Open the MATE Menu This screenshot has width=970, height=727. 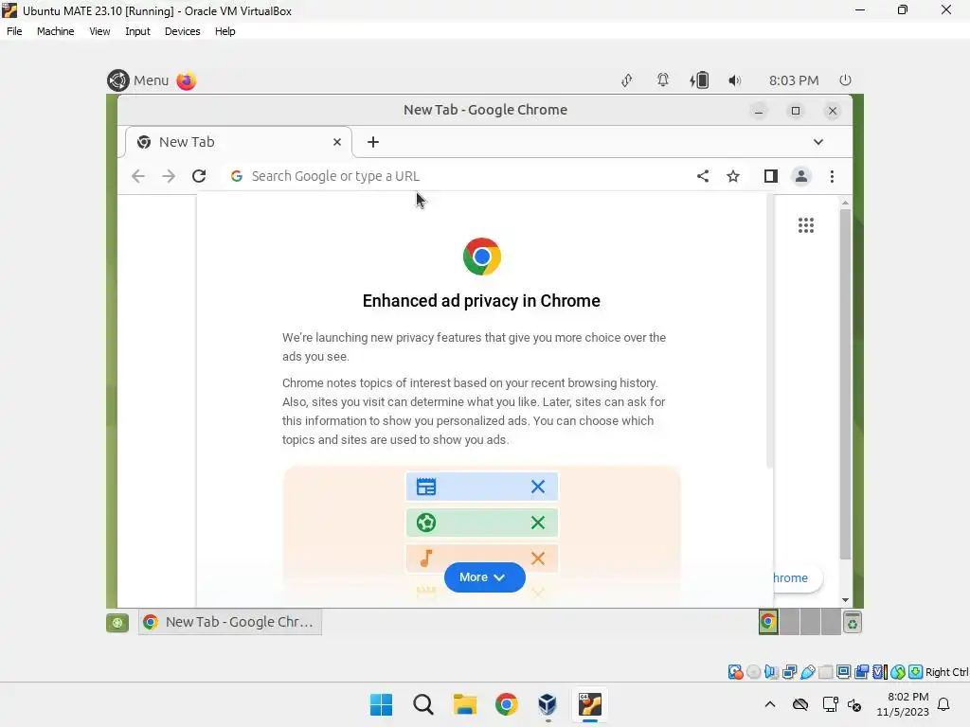click(x=138, y=80)
